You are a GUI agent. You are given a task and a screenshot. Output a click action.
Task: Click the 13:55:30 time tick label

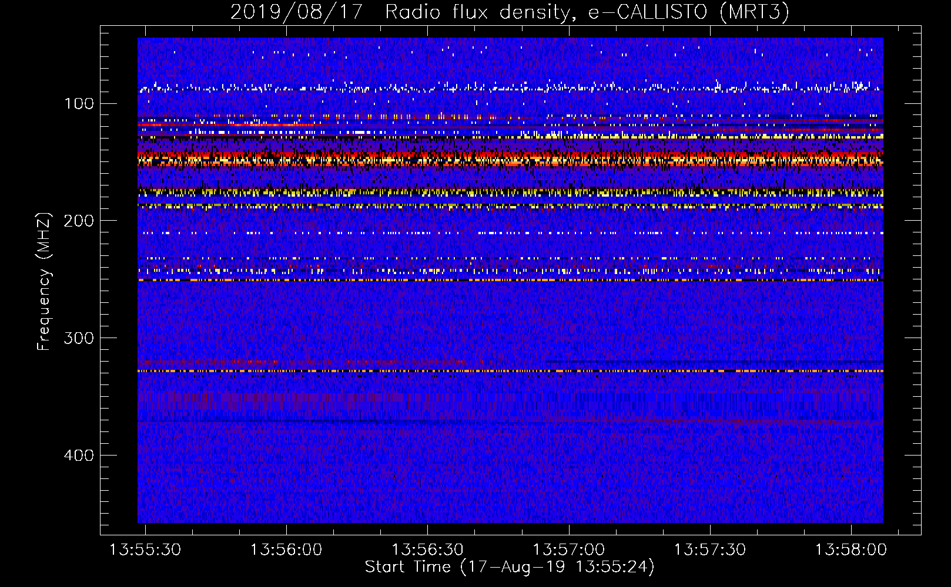145,550
